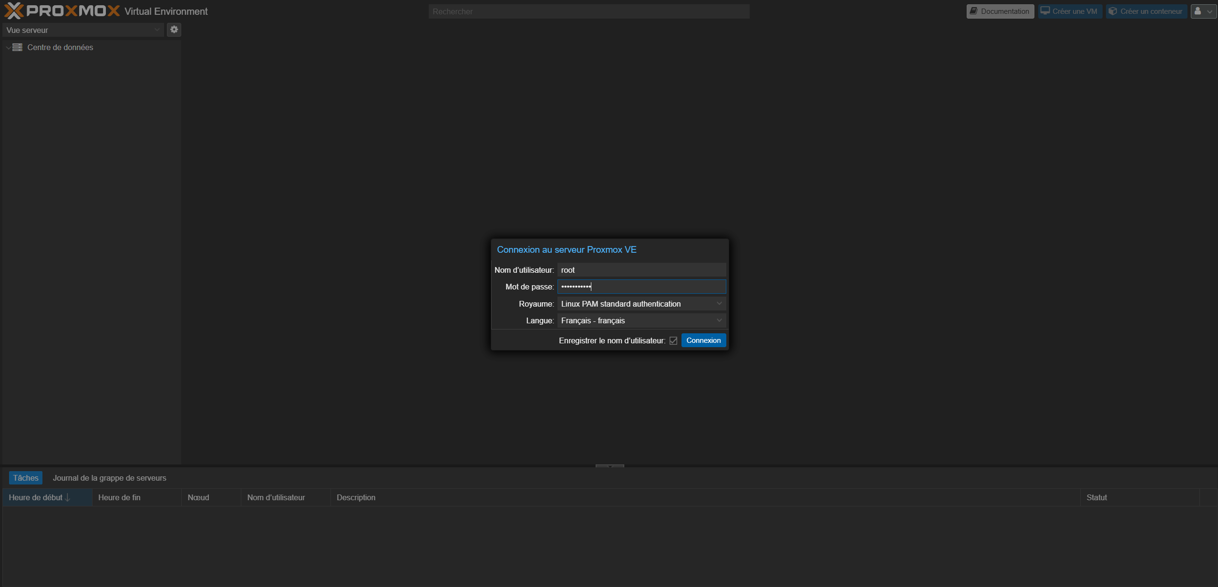Open the Vue serveur view selector
Image resolution: width=1218 pixels, height=587 pixels.
83,30
